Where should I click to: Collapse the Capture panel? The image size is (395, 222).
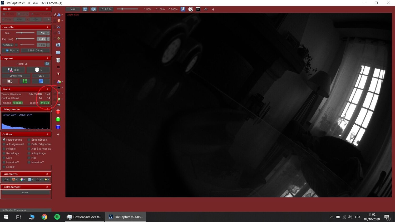coord(47,58)
